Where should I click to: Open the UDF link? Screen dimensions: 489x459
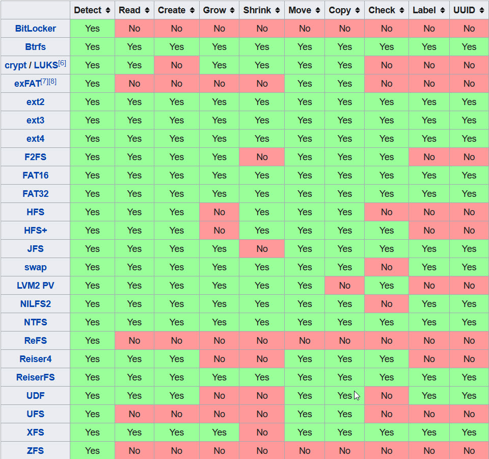coord(36,396)
